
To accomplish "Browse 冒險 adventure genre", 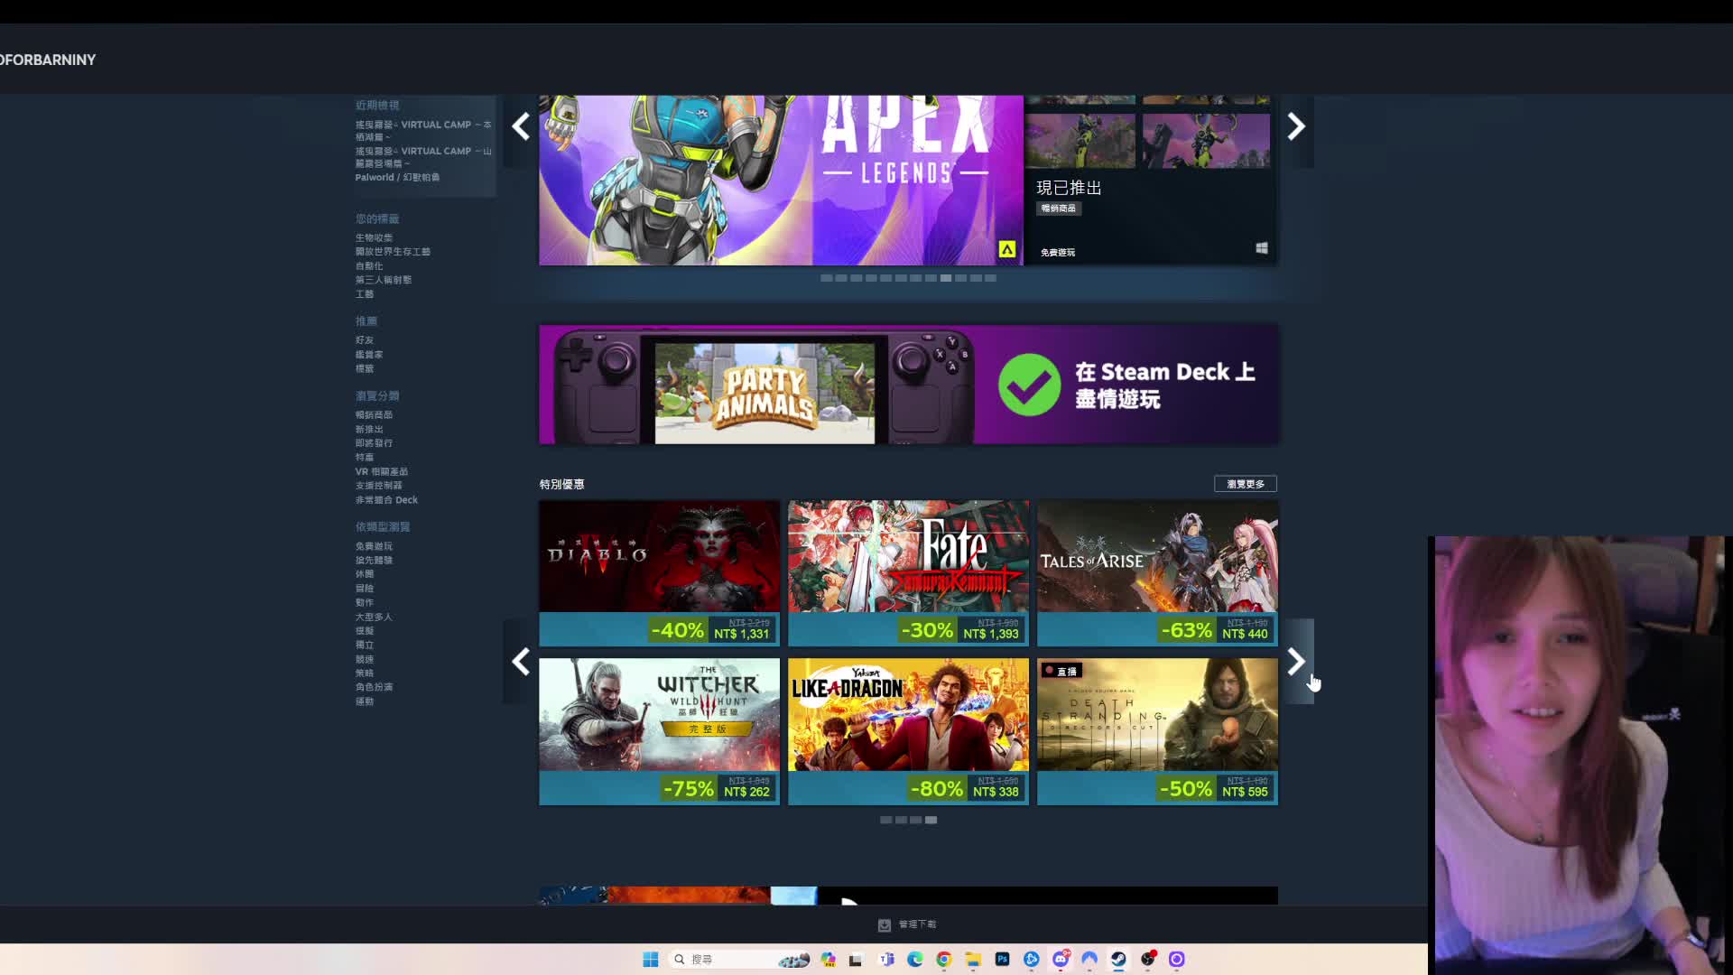I will (364, 589).
